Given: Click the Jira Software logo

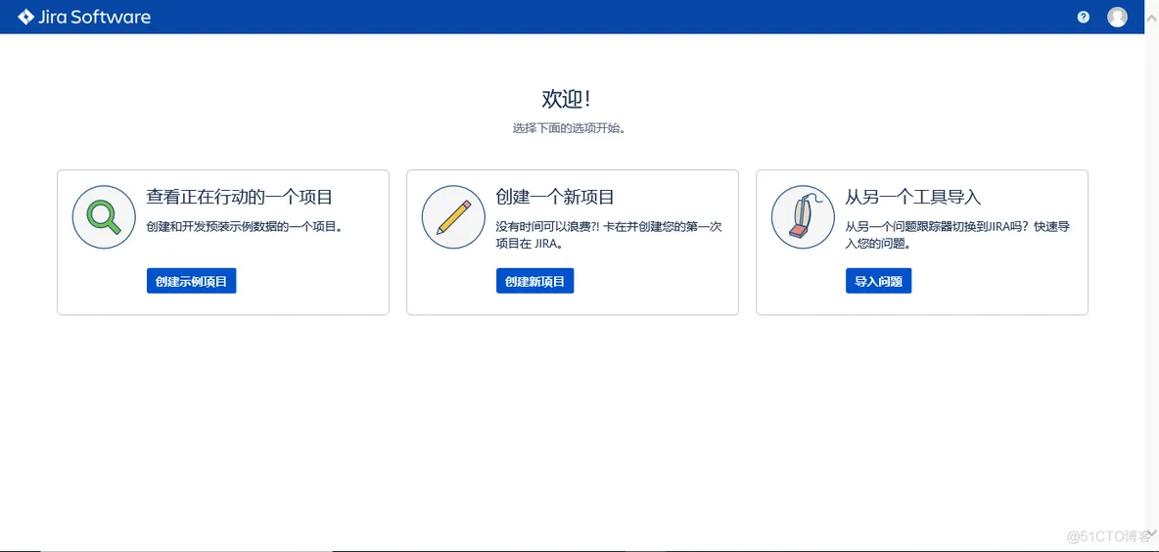Looking at the screenshot, I should pyautogui.click(x=84, y=17).
